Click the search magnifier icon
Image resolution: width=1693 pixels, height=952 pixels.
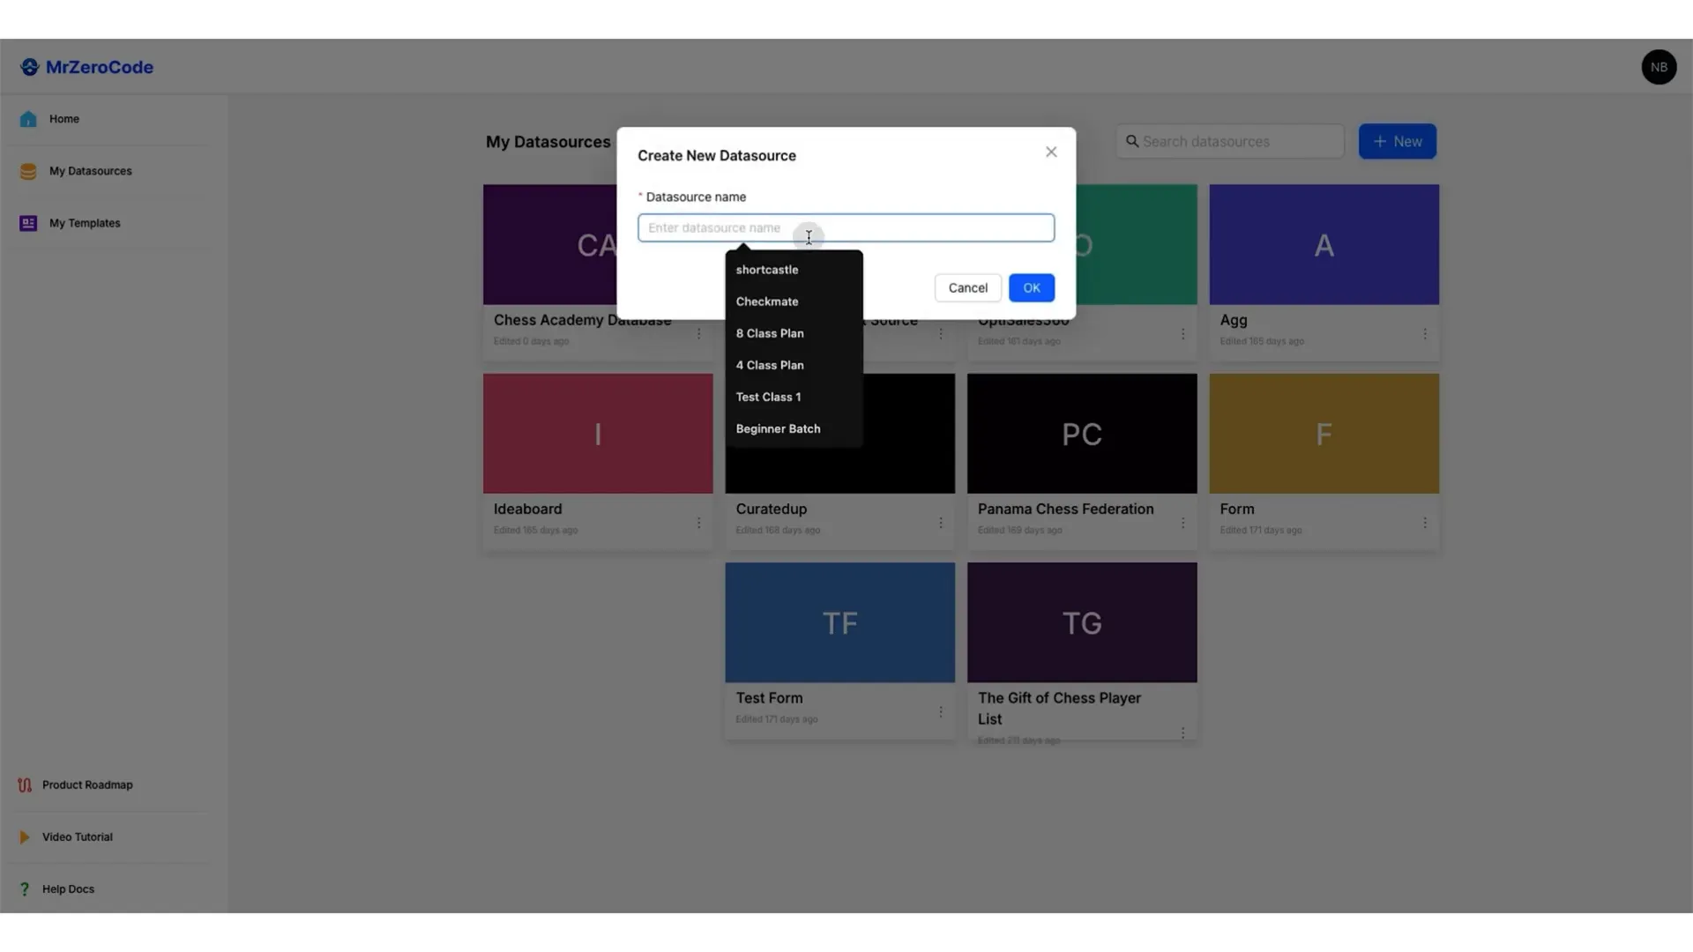pyautogui.click(x=1132, y=141)
